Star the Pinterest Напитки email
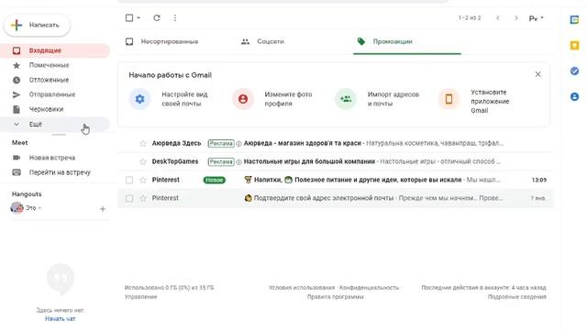Viewport: 587px width, 330px height. coord(143,180)
